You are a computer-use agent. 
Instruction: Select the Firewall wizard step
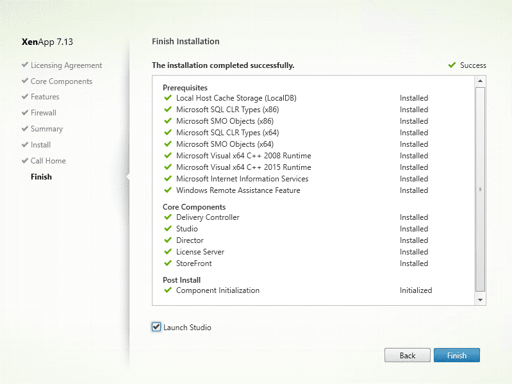click(x=44, y=113)
